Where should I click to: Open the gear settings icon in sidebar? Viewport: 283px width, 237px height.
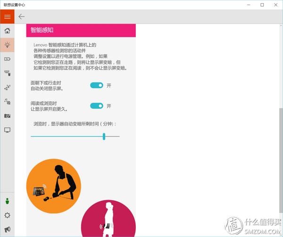point(7,215)
